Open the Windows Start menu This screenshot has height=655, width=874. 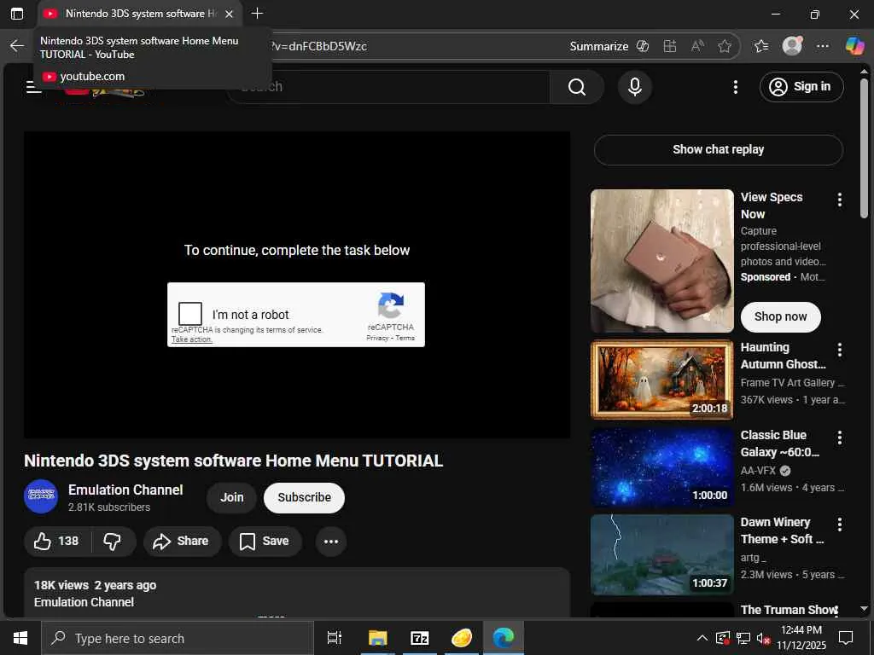click(x=20, y=638)
